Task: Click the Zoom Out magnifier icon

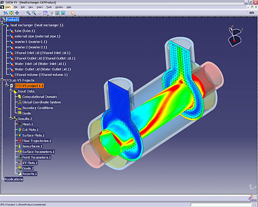Action: pos(34,13)
